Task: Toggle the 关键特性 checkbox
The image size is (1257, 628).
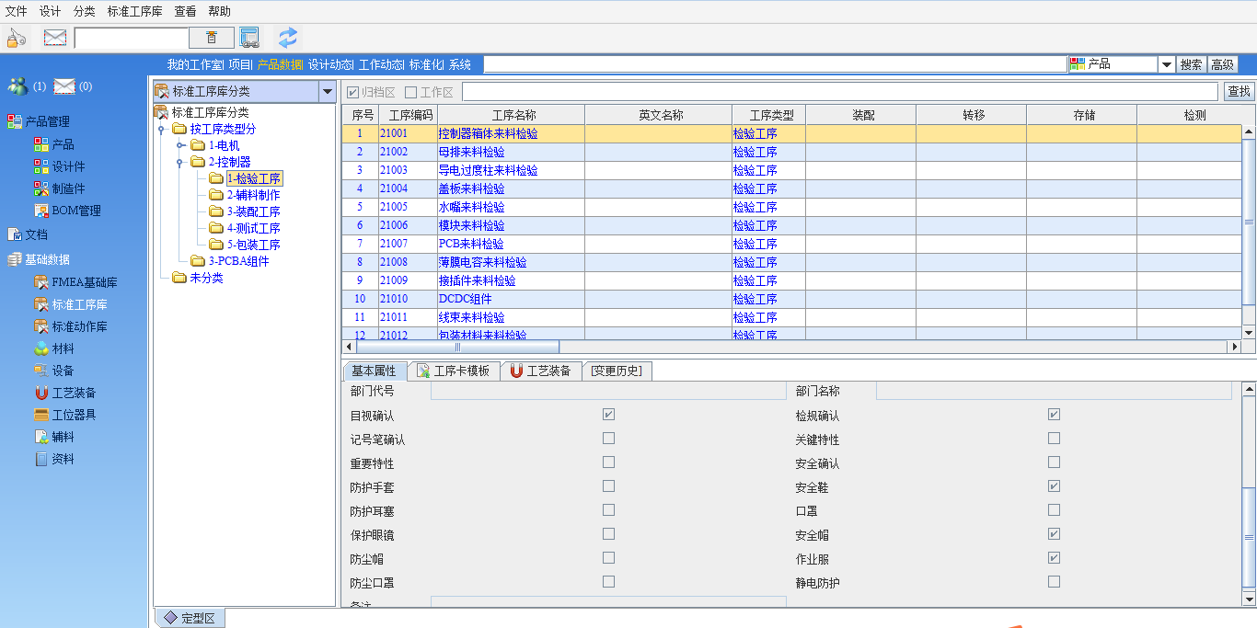Action: click(1054, 439)
